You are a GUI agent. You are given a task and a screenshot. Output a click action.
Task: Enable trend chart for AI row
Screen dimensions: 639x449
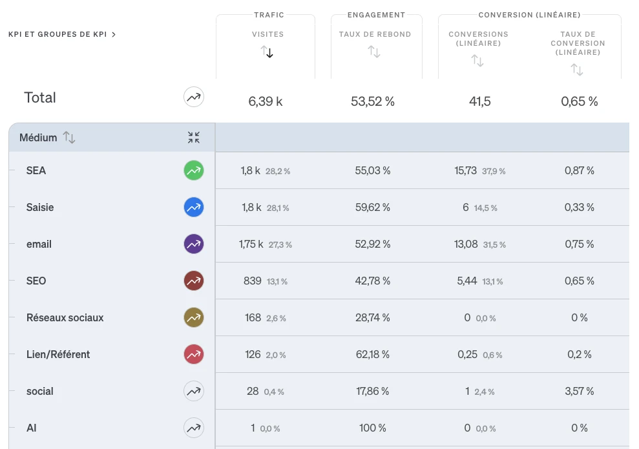(194, 428)
